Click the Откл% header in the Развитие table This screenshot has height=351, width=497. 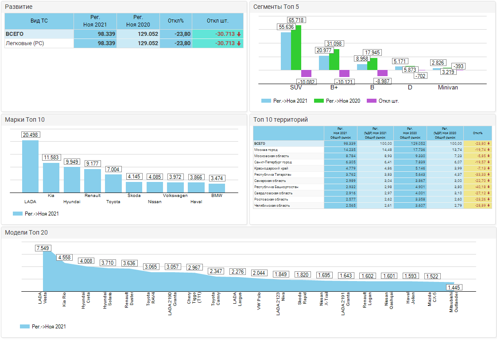tap(176, 21)
